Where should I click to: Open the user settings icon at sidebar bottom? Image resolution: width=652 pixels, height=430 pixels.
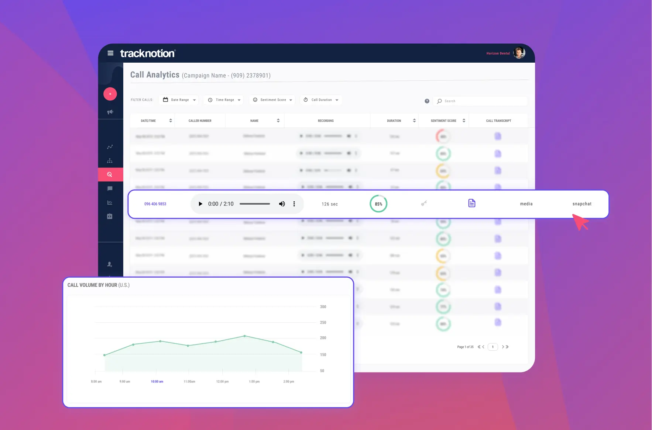110,264
